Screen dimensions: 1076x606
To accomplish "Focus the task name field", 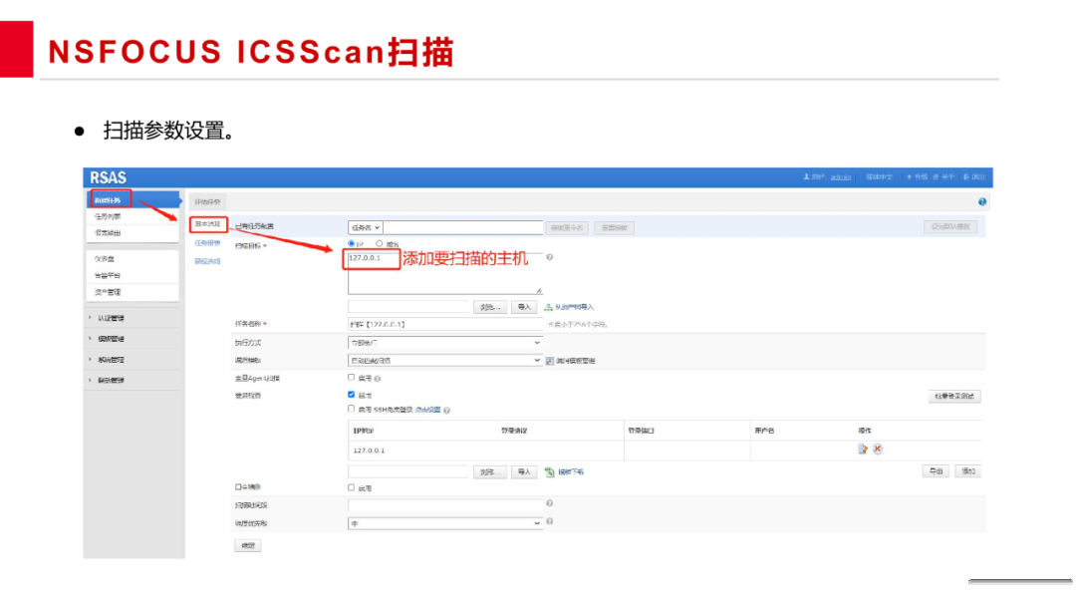I will [444, 324].
